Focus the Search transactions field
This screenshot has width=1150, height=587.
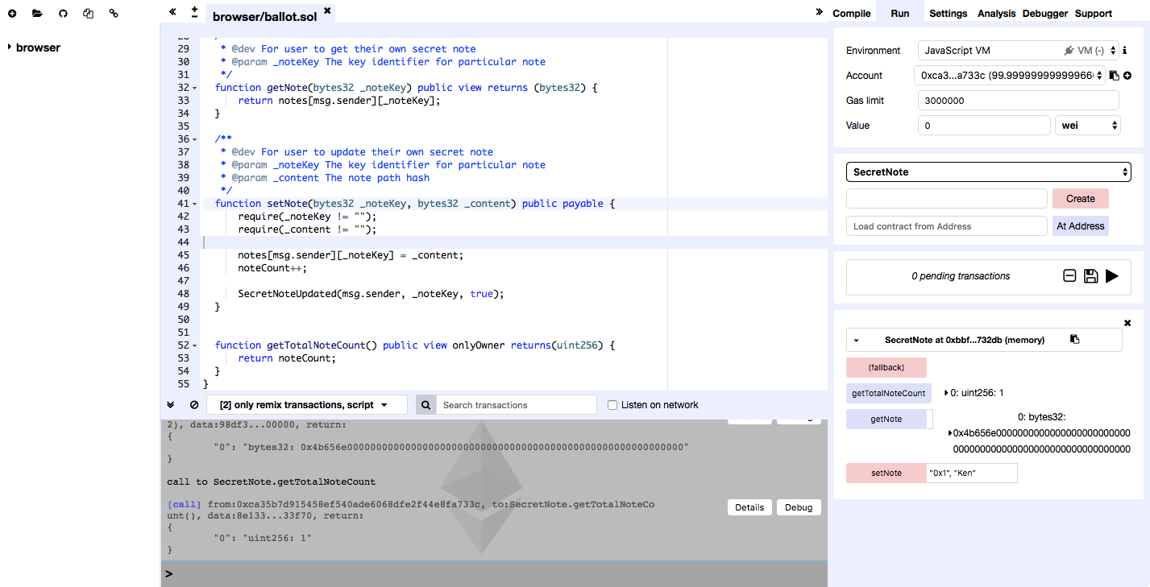pyautogui.click(x=517, y=405)
